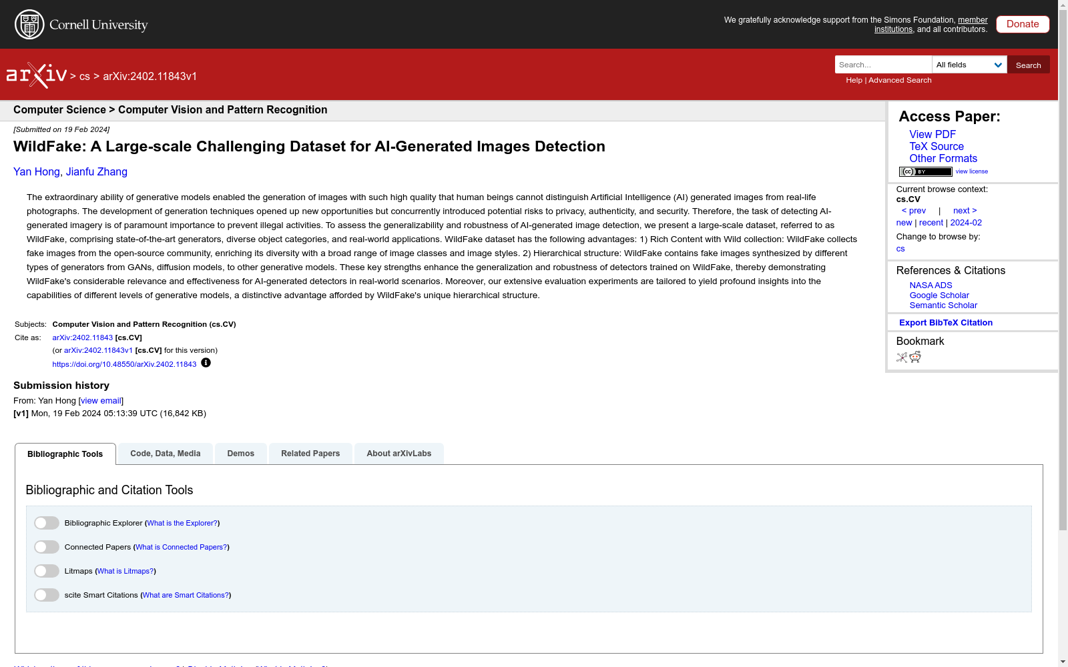Switch to the Related Papers tab
1068x667 pixels.
(310, 454)
